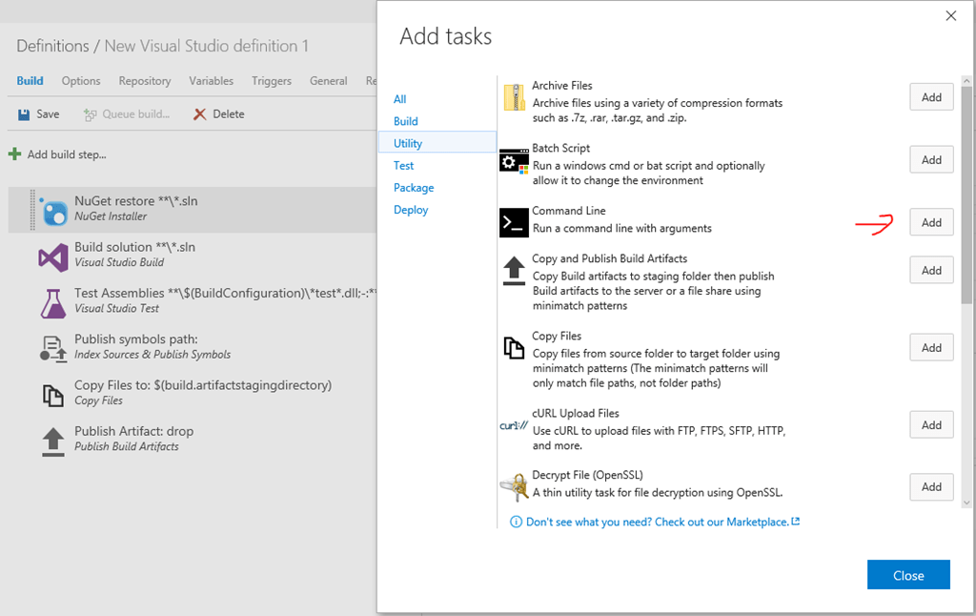Viewport: 976px width, 616px height.
Task: Select the Publish symbols path step title
Action: coord(136,339)
